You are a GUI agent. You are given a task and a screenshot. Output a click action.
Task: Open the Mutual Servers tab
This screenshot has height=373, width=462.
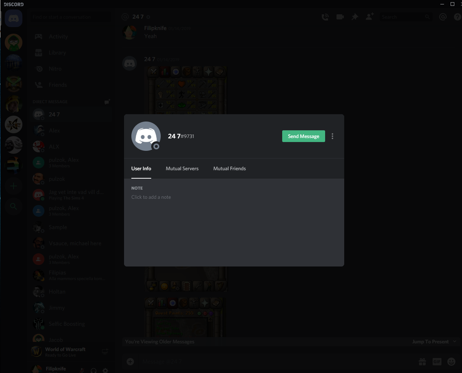[x=182, y=168]
